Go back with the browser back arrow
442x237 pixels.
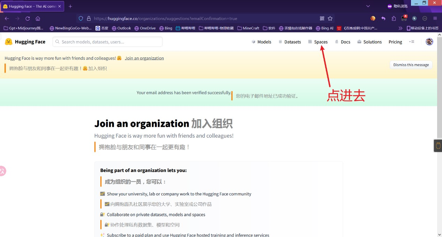(7, 18)
